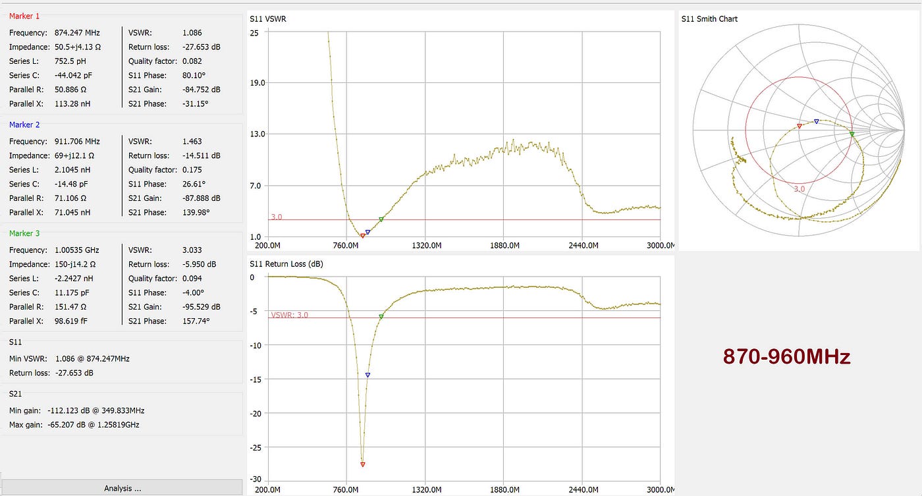Select Marker 1 quality factor 0.082
The image size is (922, 496).
tap(192, 61)
